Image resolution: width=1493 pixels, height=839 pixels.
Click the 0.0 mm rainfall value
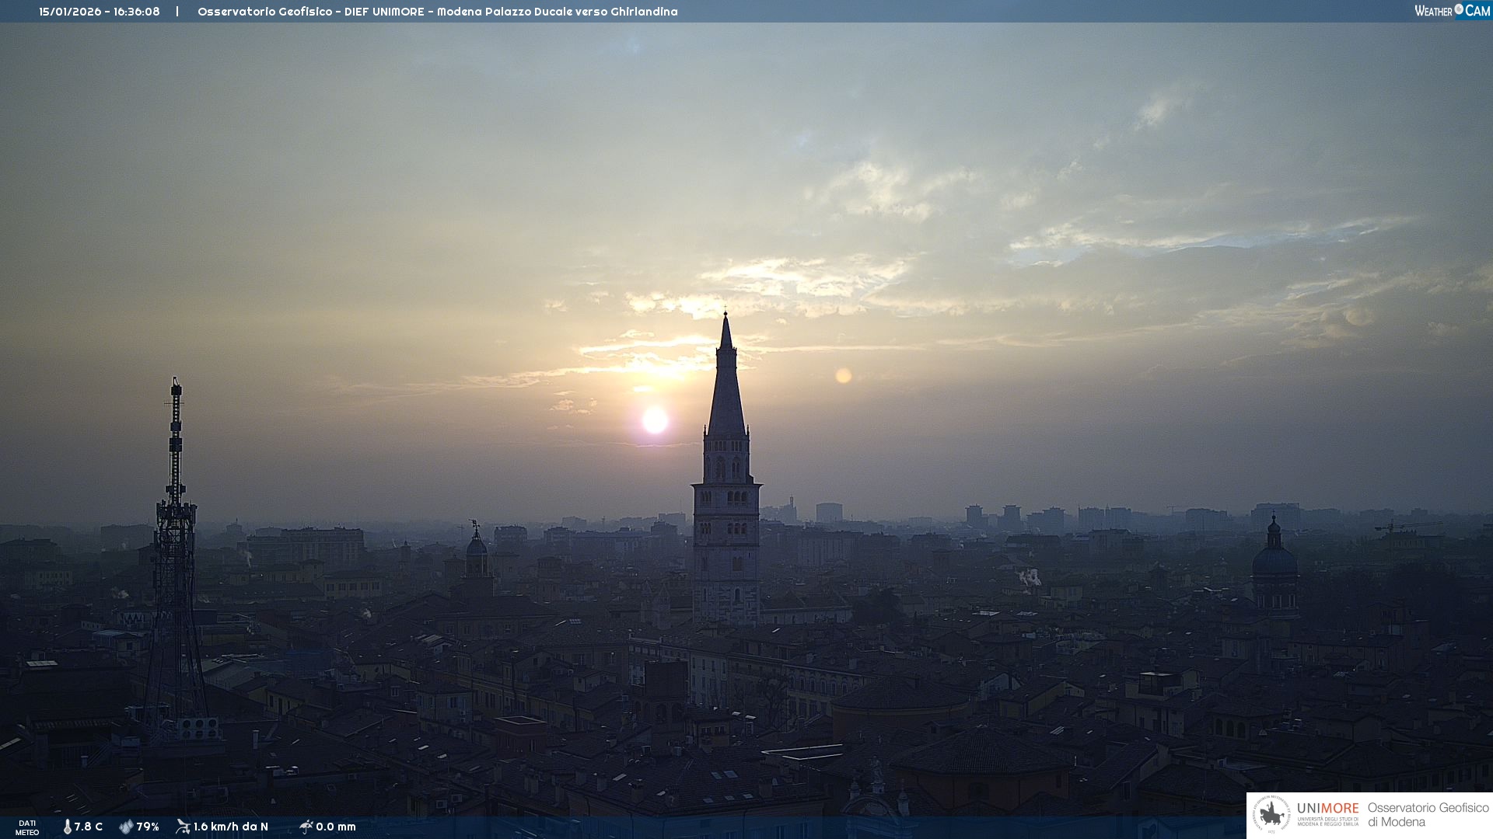coord(336,827)
